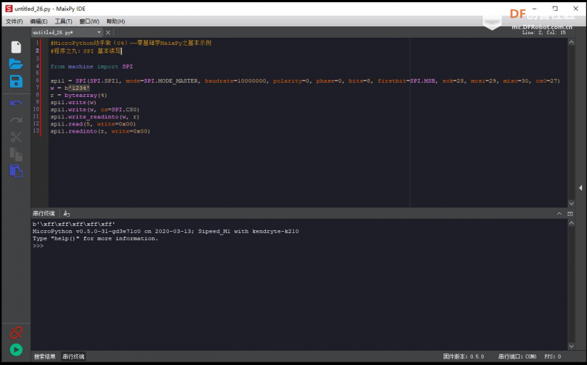587x365 pixels.
Task: Click line number 13 in the gutter
Action: coord(36,130)
